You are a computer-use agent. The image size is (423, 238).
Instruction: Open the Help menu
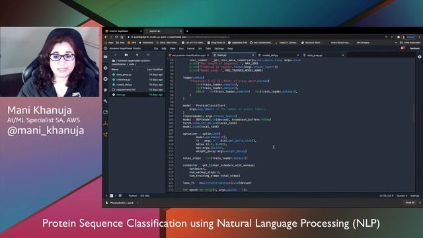pyautogui.click(x=230, y=48)
